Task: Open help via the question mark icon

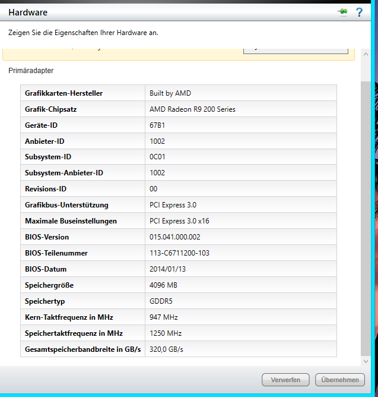Action: [x=359, y=12]
